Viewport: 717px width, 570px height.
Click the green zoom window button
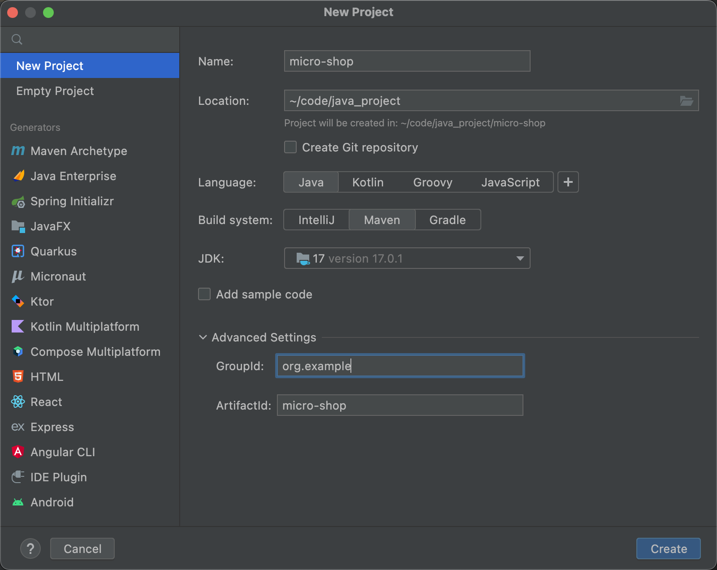coord(48,13)
